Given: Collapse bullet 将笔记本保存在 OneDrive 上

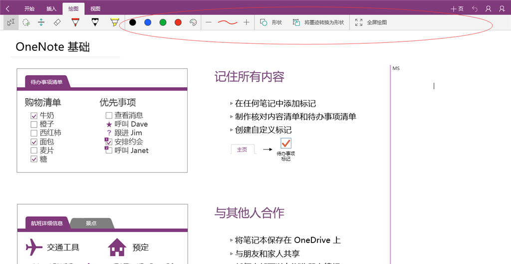Looking at the screenshot, I should (232, 240).
